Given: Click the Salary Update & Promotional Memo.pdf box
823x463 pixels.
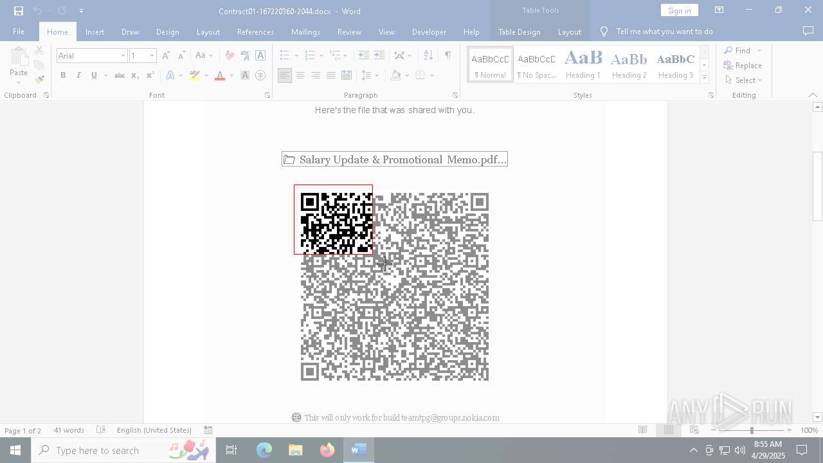Looking at the screenshot, I should tap(395, 159).
